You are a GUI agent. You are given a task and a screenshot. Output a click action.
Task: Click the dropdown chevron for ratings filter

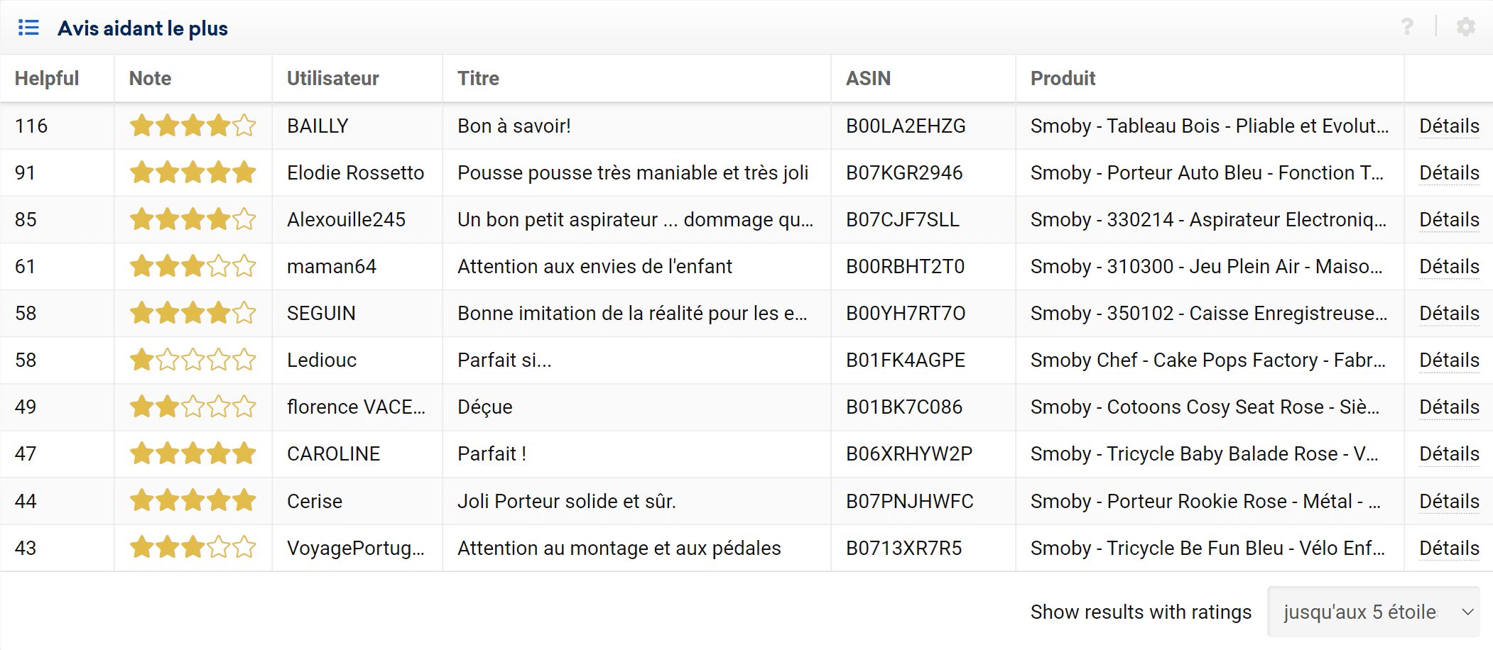(1467, 612)
